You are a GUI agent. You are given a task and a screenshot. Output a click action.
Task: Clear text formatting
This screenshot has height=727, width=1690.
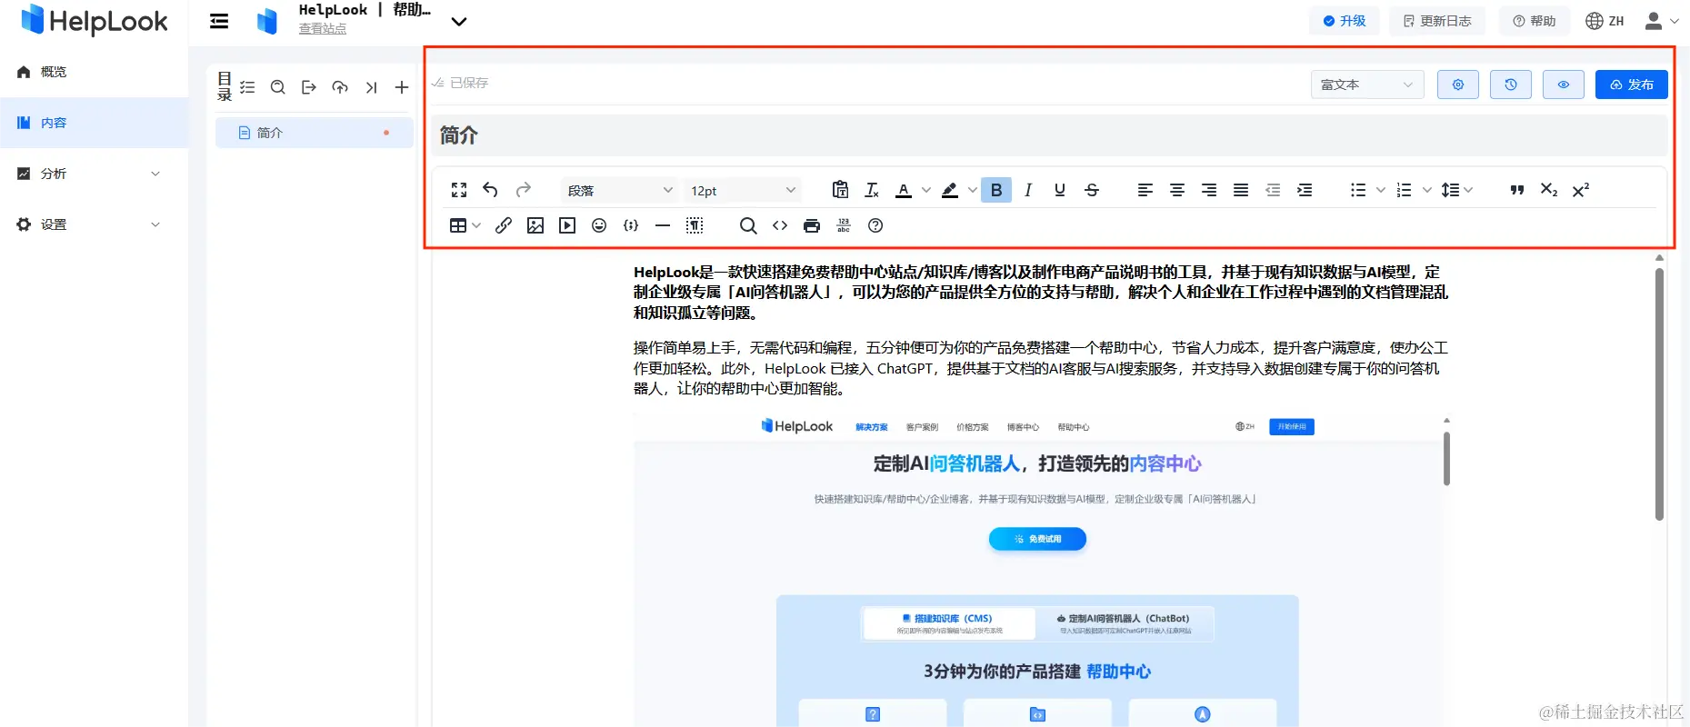(x=872, y=190)
